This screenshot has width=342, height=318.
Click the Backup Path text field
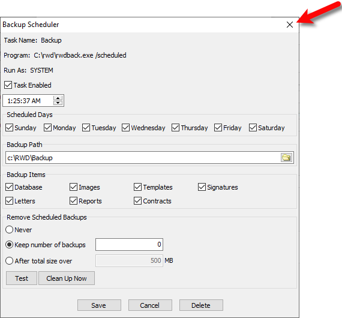pos(143,157)
